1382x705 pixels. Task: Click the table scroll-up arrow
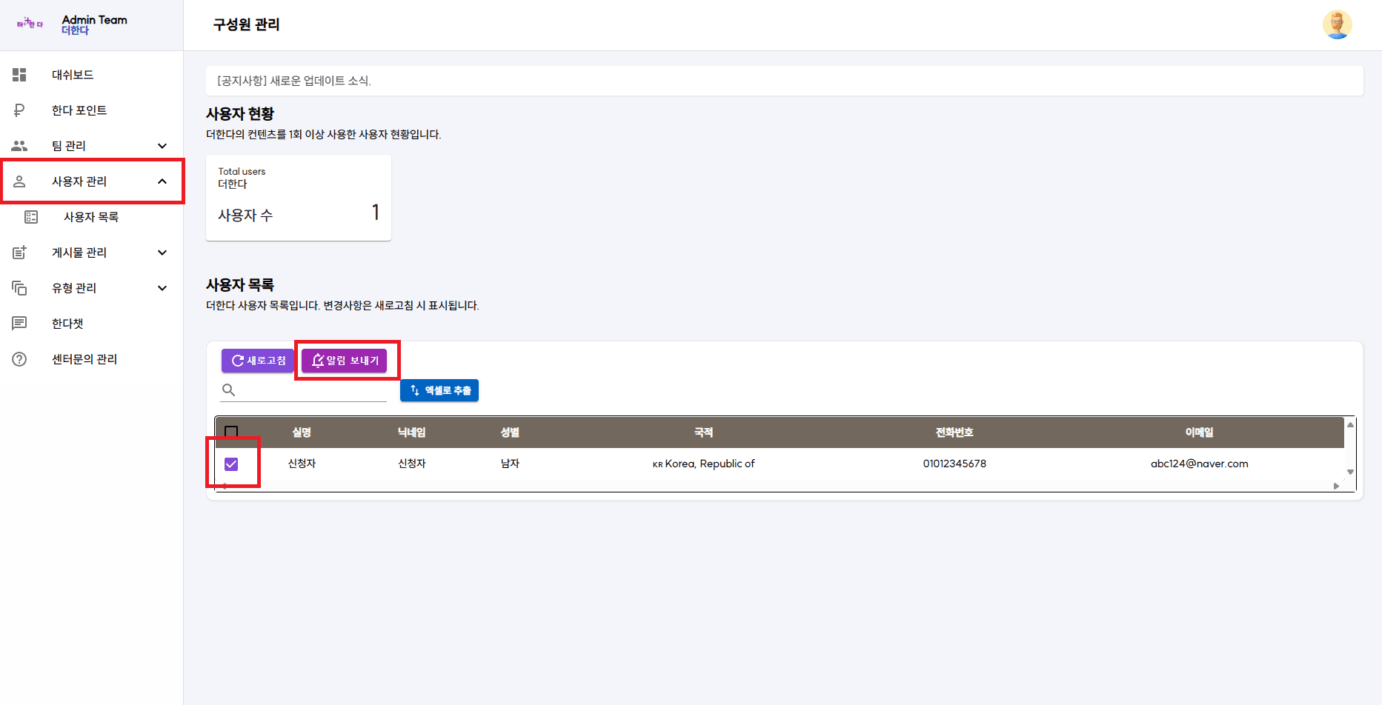1350,424
